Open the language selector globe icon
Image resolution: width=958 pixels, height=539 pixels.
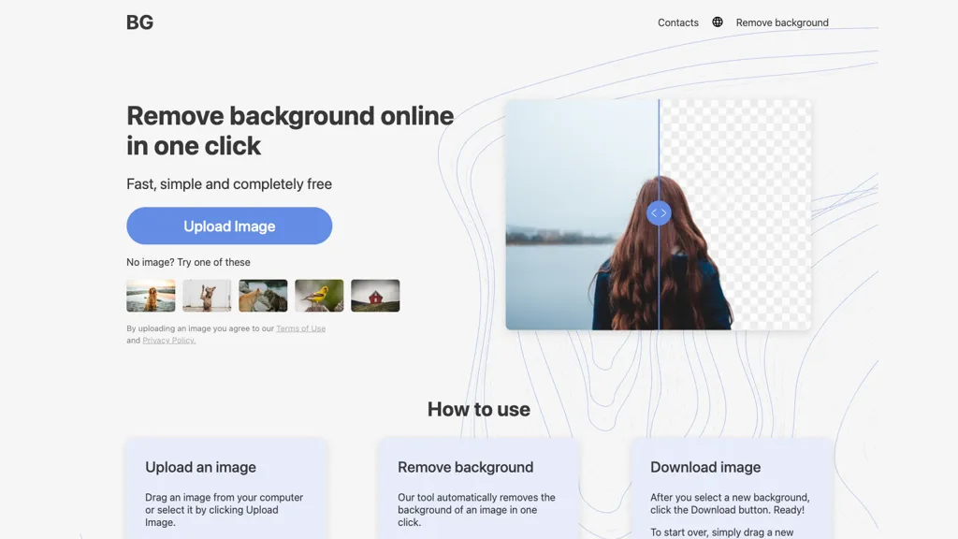(x=717, y=22)
